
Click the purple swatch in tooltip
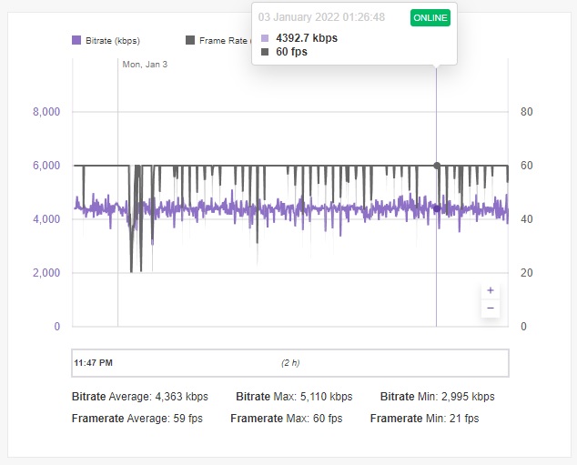(x=265, y=38)
